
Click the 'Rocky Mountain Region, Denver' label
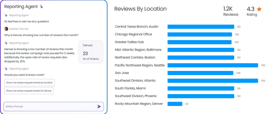point(139,104)
